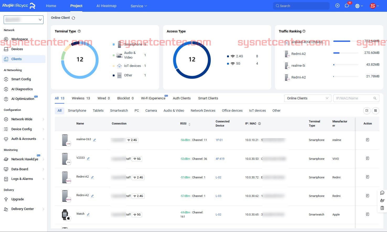
Task: Click the IP/MAC/Name search field
Action: click(x=356, y=98)
